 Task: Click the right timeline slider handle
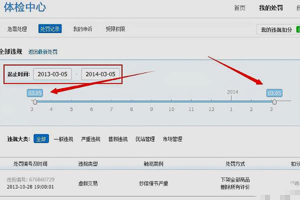pos(274,101)
